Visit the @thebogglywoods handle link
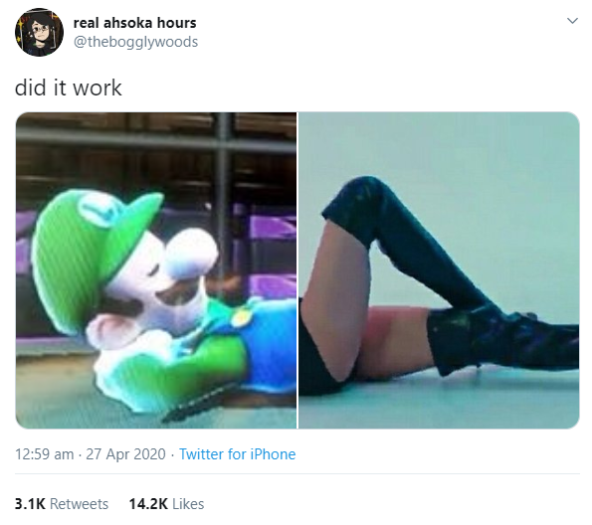The height and width of the screenshot is (525, 592). click(135, 42)
